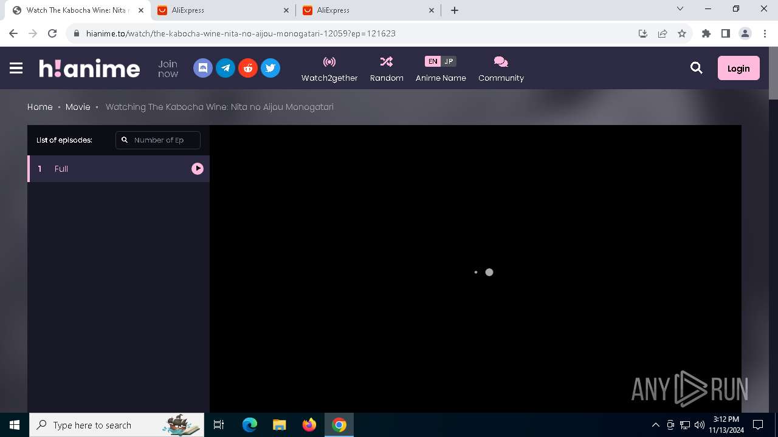The image size is (778, 437).
Task: Open the notification center
Action: [758, 425]
